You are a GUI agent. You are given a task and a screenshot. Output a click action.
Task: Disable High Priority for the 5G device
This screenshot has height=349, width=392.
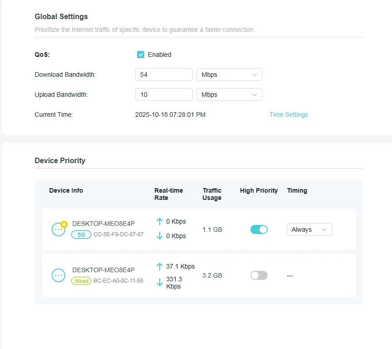click(259, 229)
